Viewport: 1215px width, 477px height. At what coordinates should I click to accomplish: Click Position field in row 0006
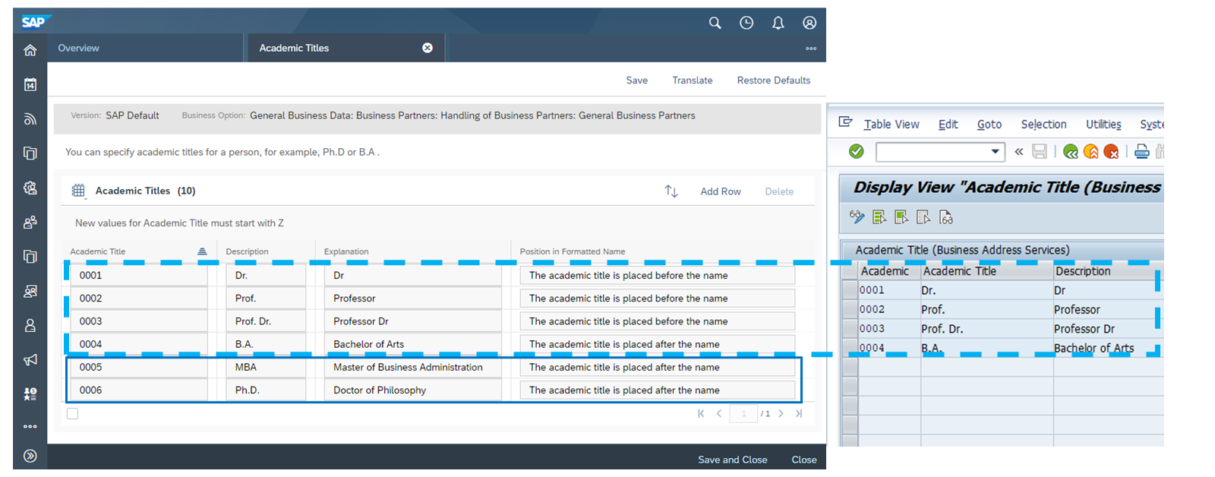tap(658, 390)
